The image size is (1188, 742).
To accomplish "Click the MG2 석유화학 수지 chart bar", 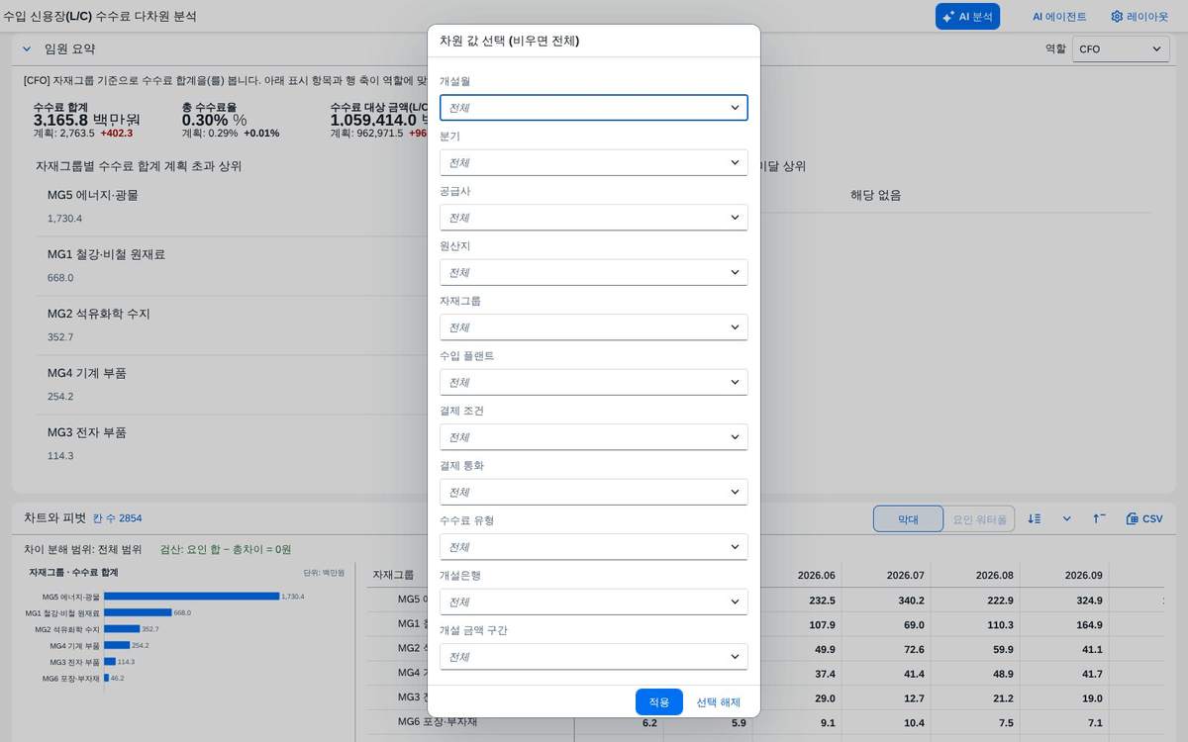I will pyautogui.click(x=122, y=628).
